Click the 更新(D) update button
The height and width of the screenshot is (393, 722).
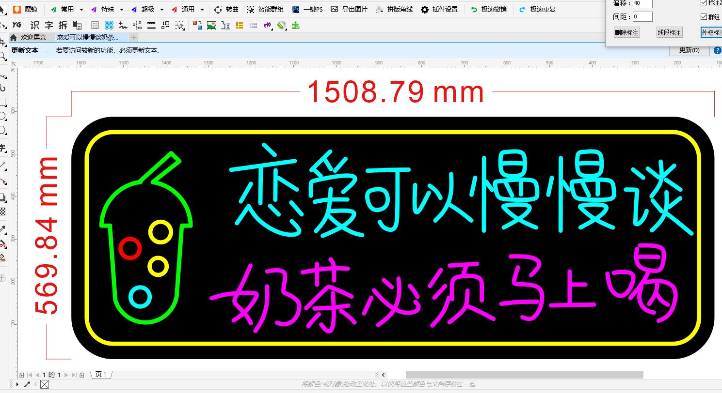point(689,50)
